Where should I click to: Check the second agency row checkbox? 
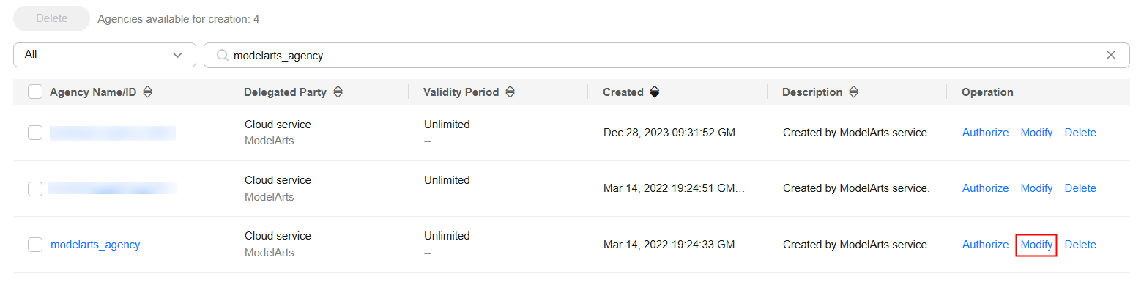(35, 188)
